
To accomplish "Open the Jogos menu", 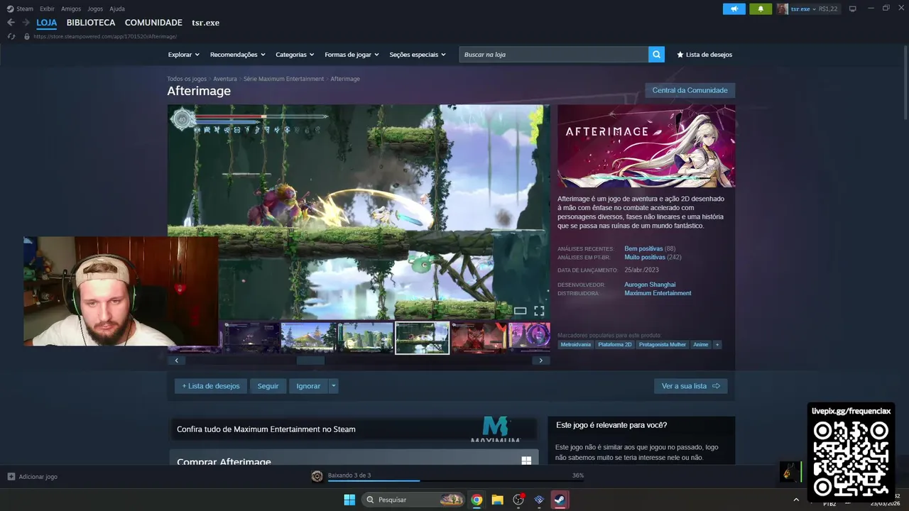I will 95,9.
